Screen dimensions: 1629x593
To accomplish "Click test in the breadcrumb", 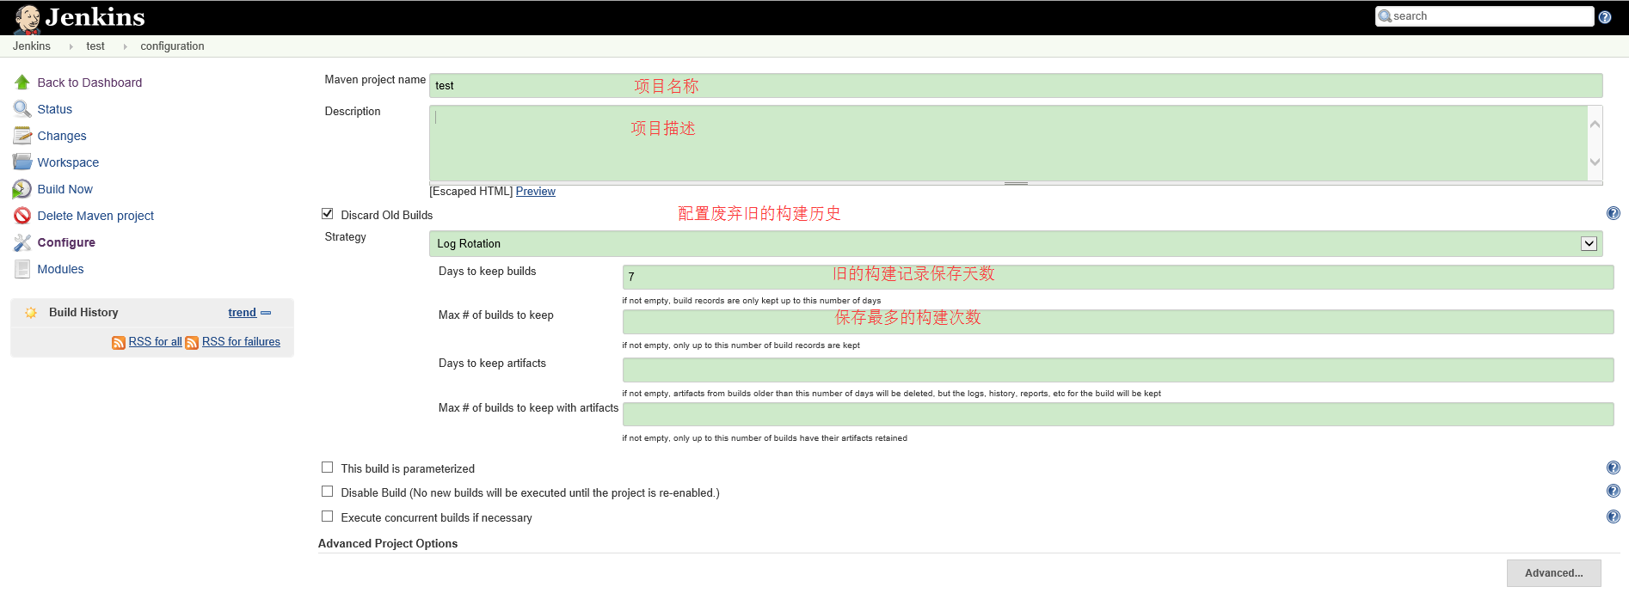I will click(95, 46).
